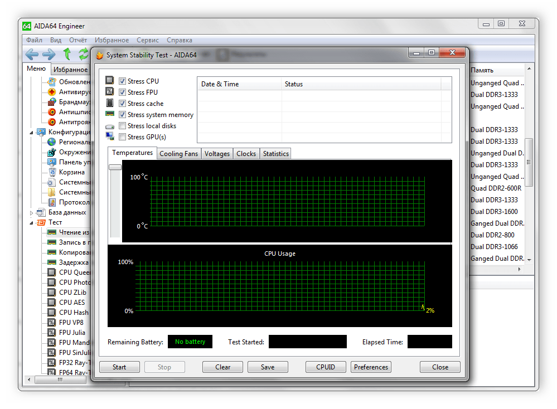Switch to the Statistics tab
This screenshot has width=557, height=409.
275,154
